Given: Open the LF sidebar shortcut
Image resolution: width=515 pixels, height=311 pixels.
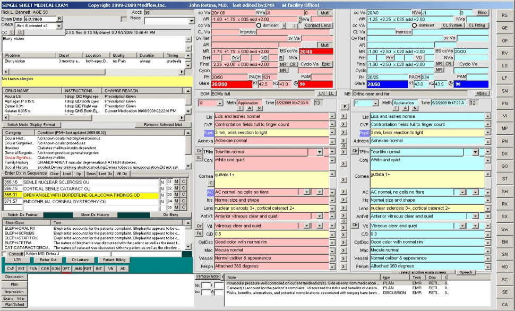Looking at the screenshot, I should (x=505, y=78).
